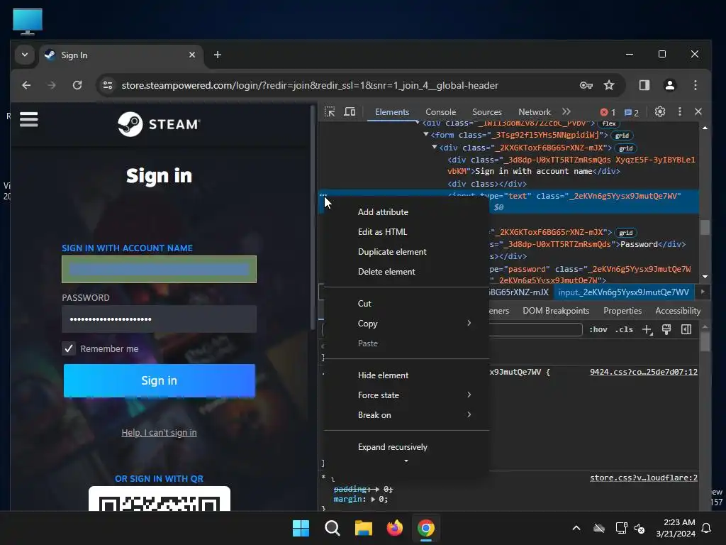This screenshot has height=545, width=726.
Task: Open File Explorer from taskbar
Action: pyautogui.click(x=364, y=528)
